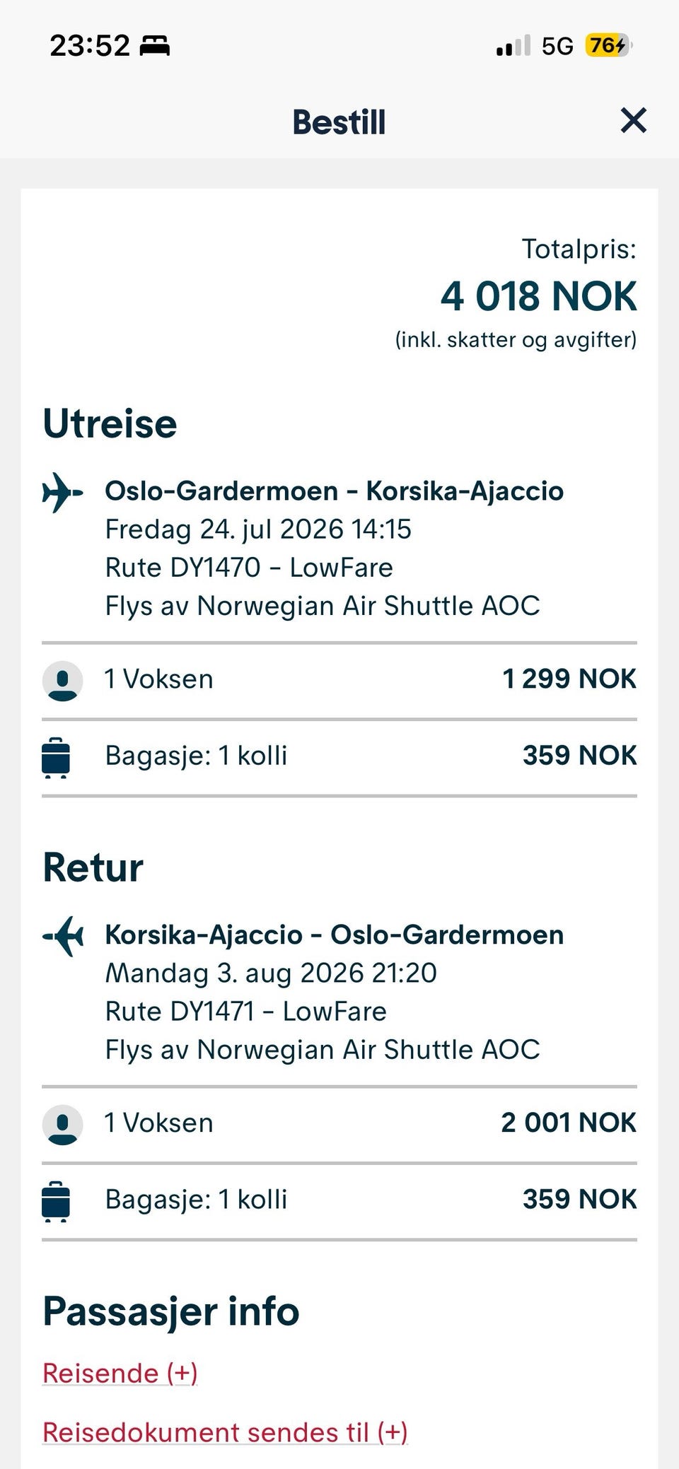Tap the adult passenger icon under Utreise
The image size is (679, 1469).
coord(63,681)
